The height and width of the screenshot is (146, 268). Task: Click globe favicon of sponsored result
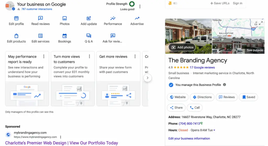pyautogui.click(x=8, y=135)
